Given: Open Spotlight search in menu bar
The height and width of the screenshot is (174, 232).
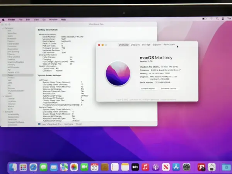Looking at the screenshot, I should (x=217, y=19).
